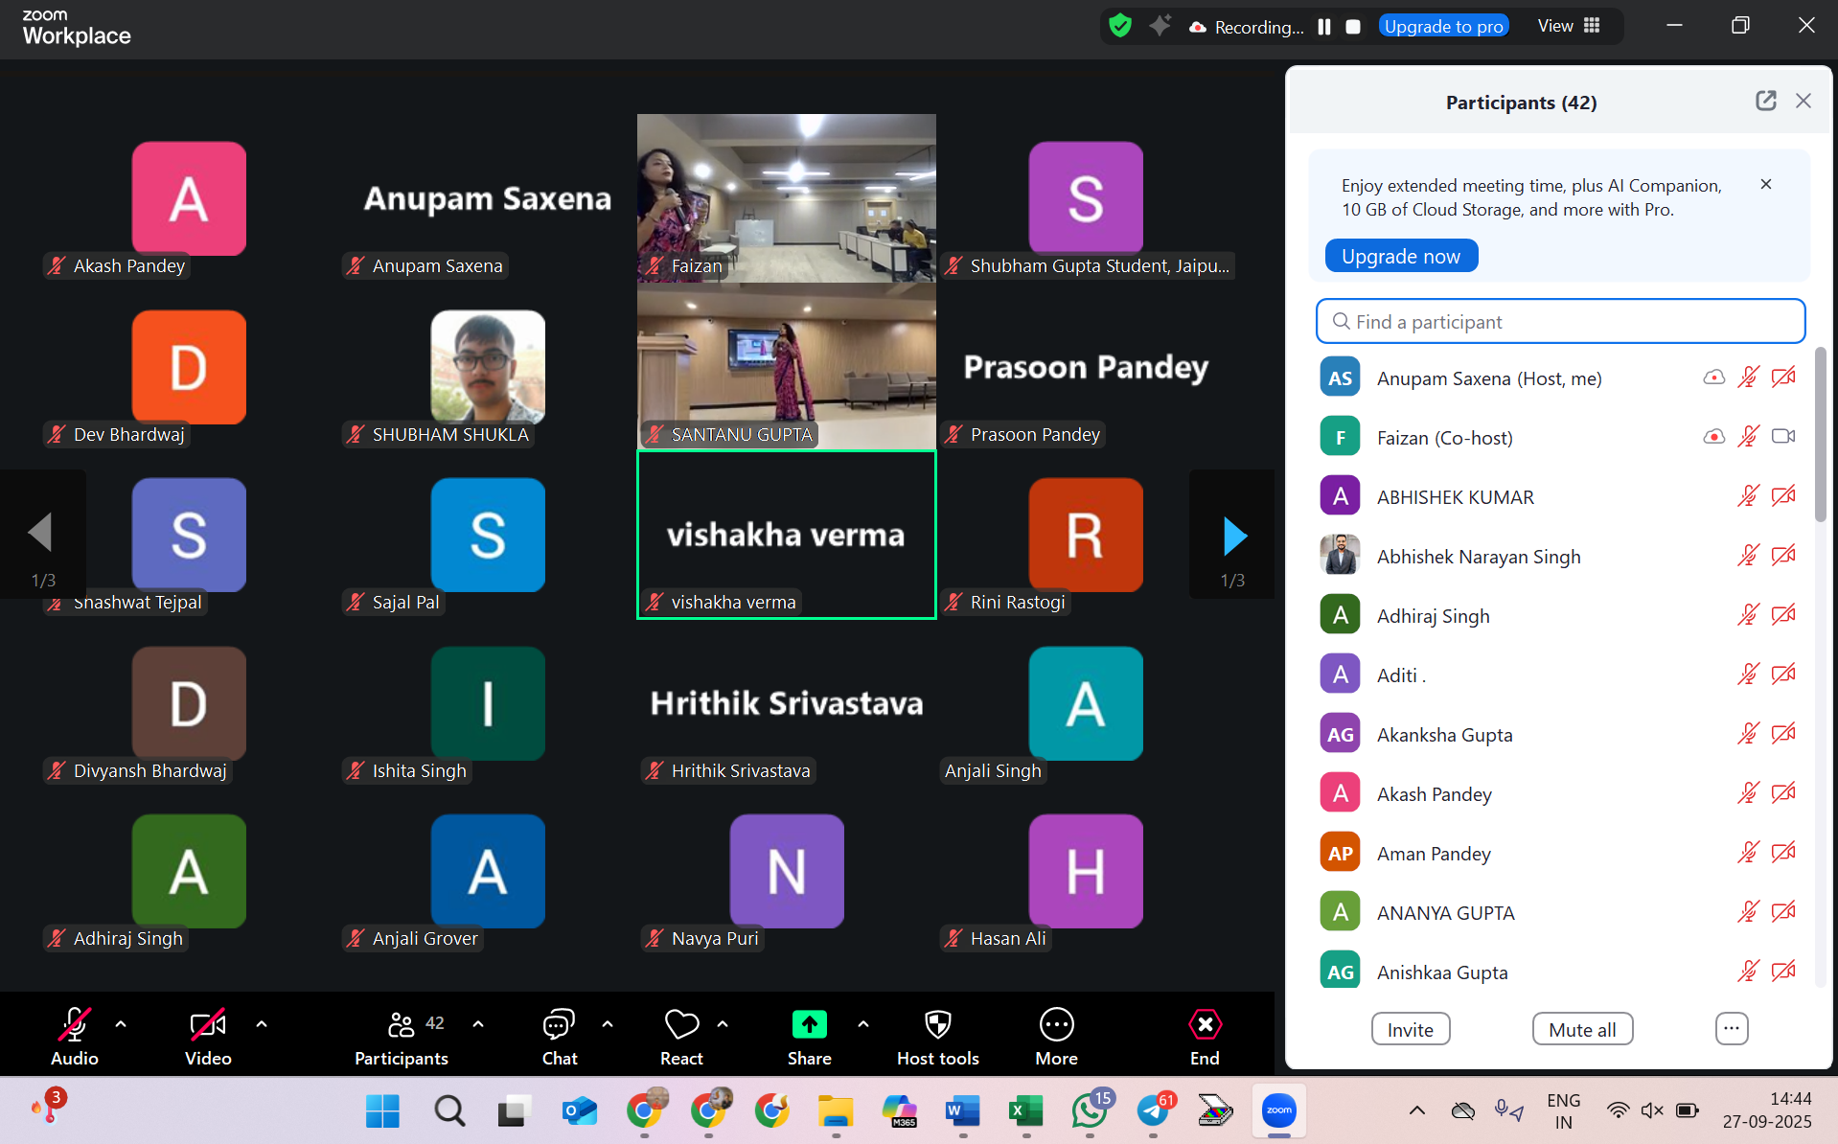Open share options arrow next to Share
1838x1144 pixels.
(x=863, y=1024)
